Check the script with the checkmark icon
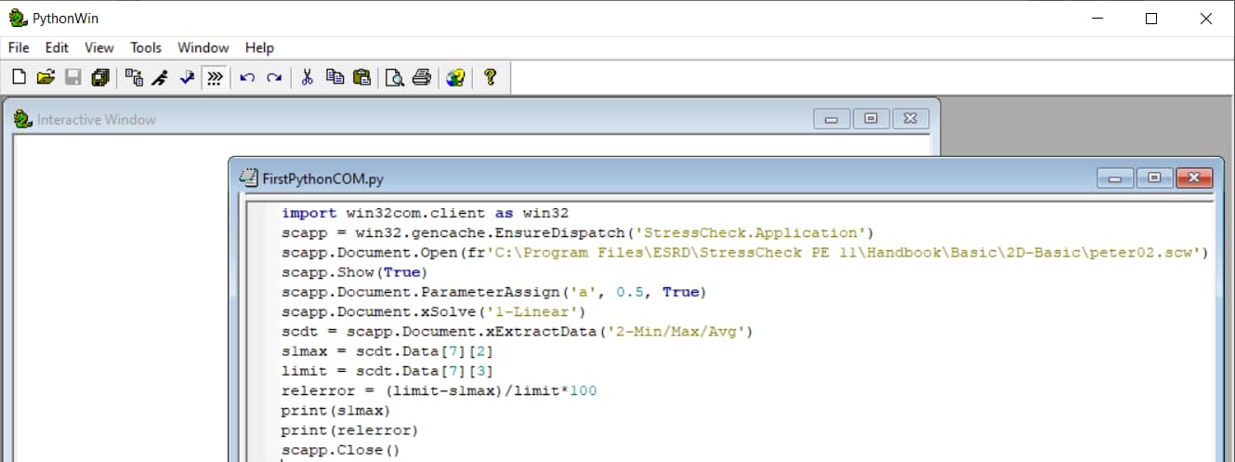Screen dimensions: 1235x462 click(187, 78)
